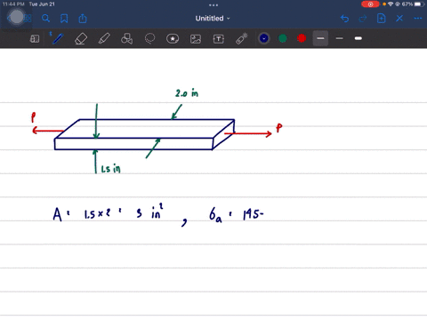Select the Pen tool

pos(57,38)
